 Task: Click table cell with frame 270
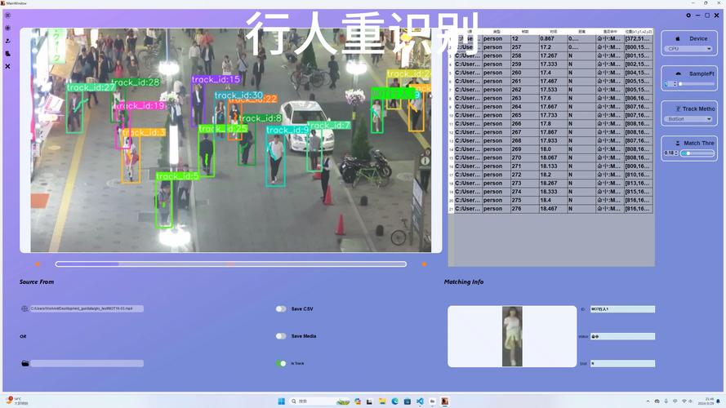[x=524, y=157]
